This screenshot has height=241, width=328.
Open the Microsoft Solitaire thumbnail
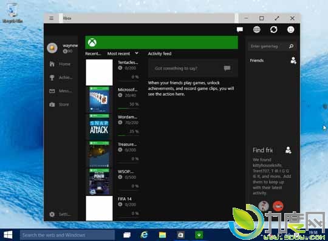(99, 100)
